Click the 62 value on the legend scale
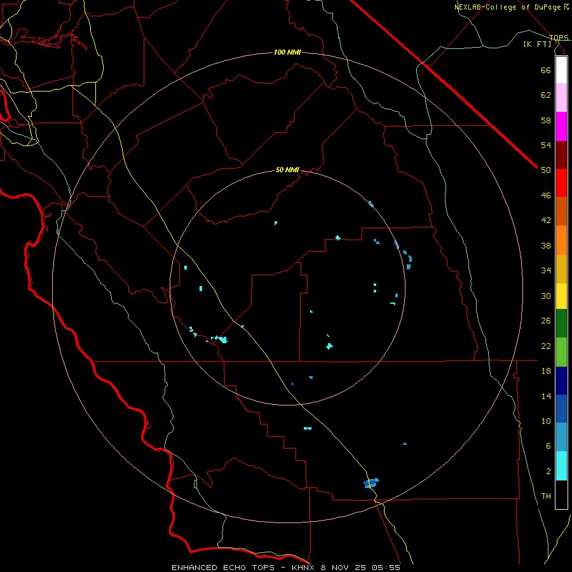 (546, 95)
